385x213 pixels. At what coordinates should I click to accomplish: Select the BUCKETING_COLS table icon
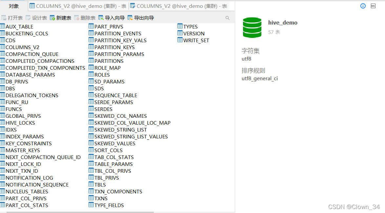click(2, 33)
